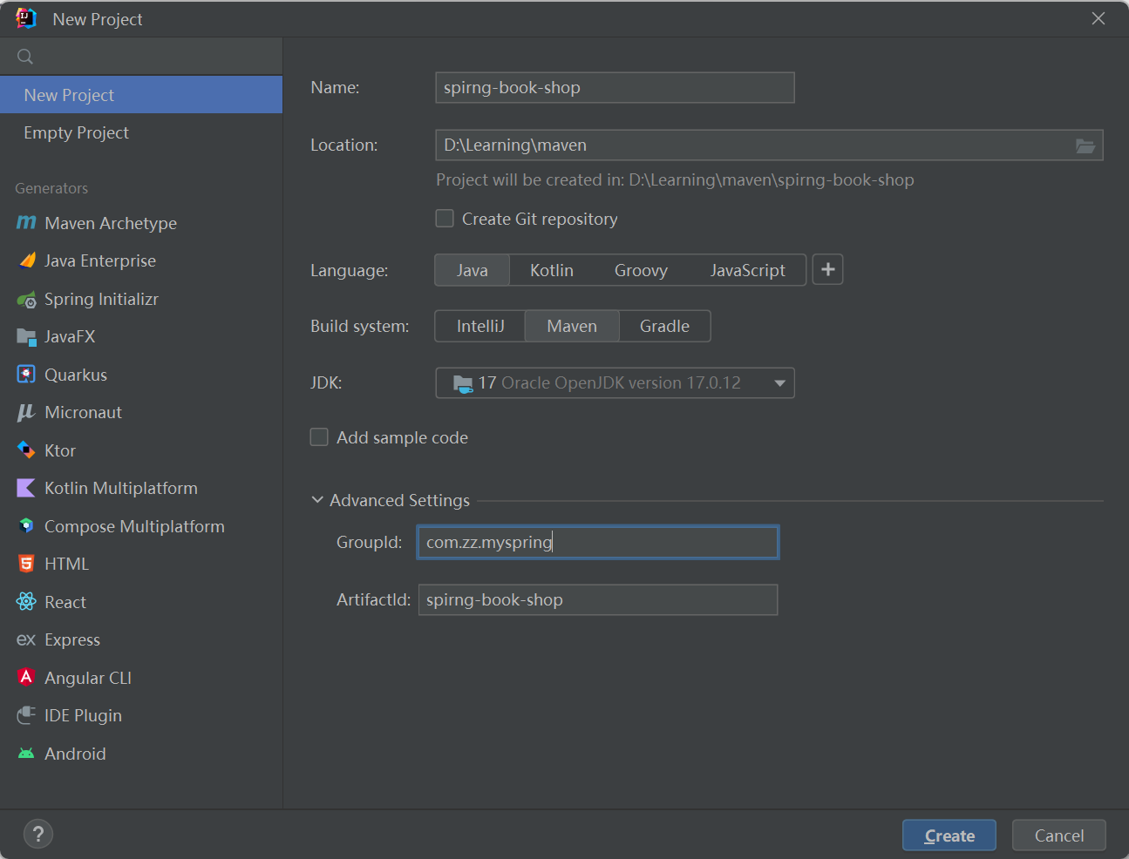Select JavaScript as the language
This screenshot has height=859, width=1129.
pos(747,270)
